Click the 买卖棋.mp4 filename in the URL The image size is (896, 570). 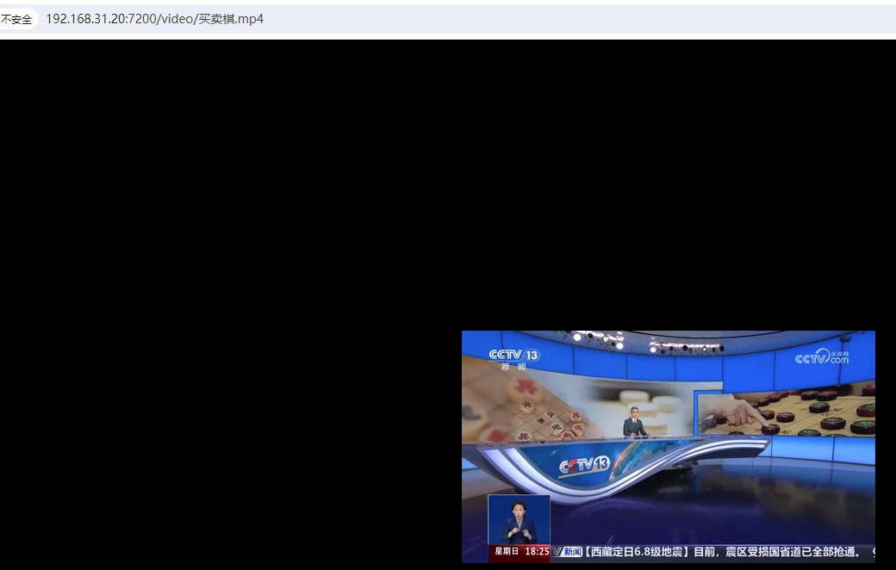pos(231,19)
